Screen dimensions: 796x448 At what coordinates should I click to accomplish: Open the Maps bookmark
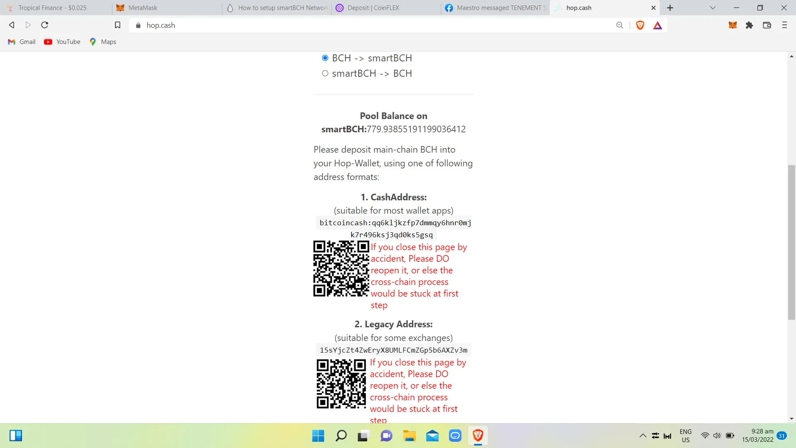[x=103, y=42]
